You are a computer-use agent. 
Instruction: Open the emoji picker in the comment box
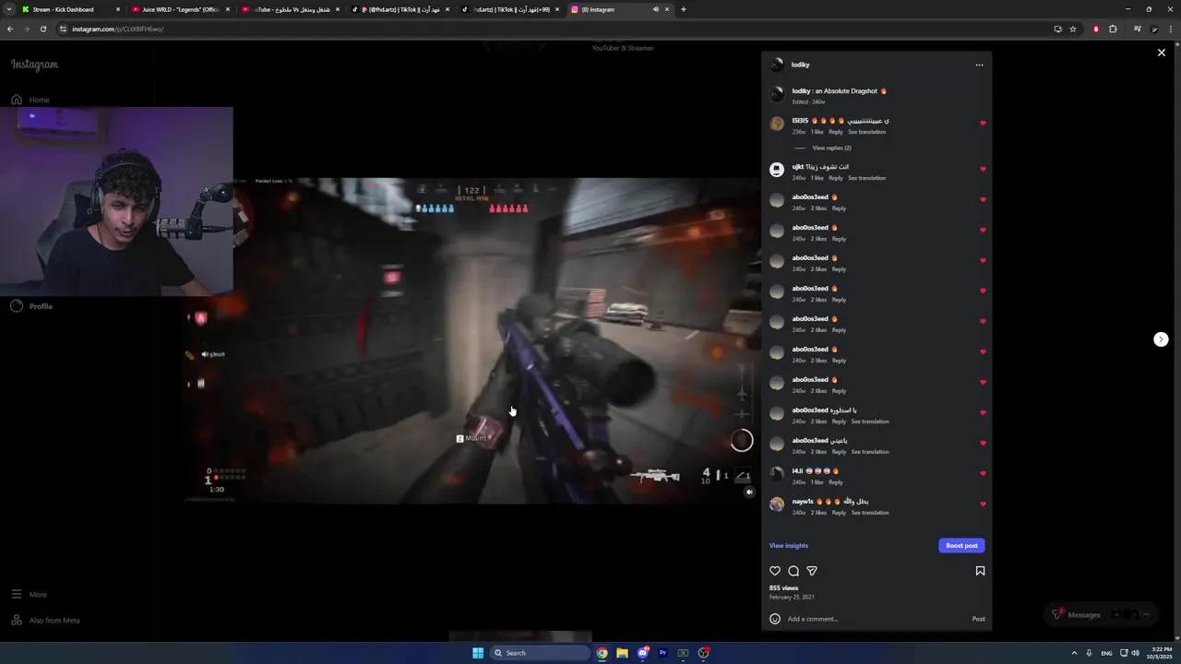[x=775, y=619]
